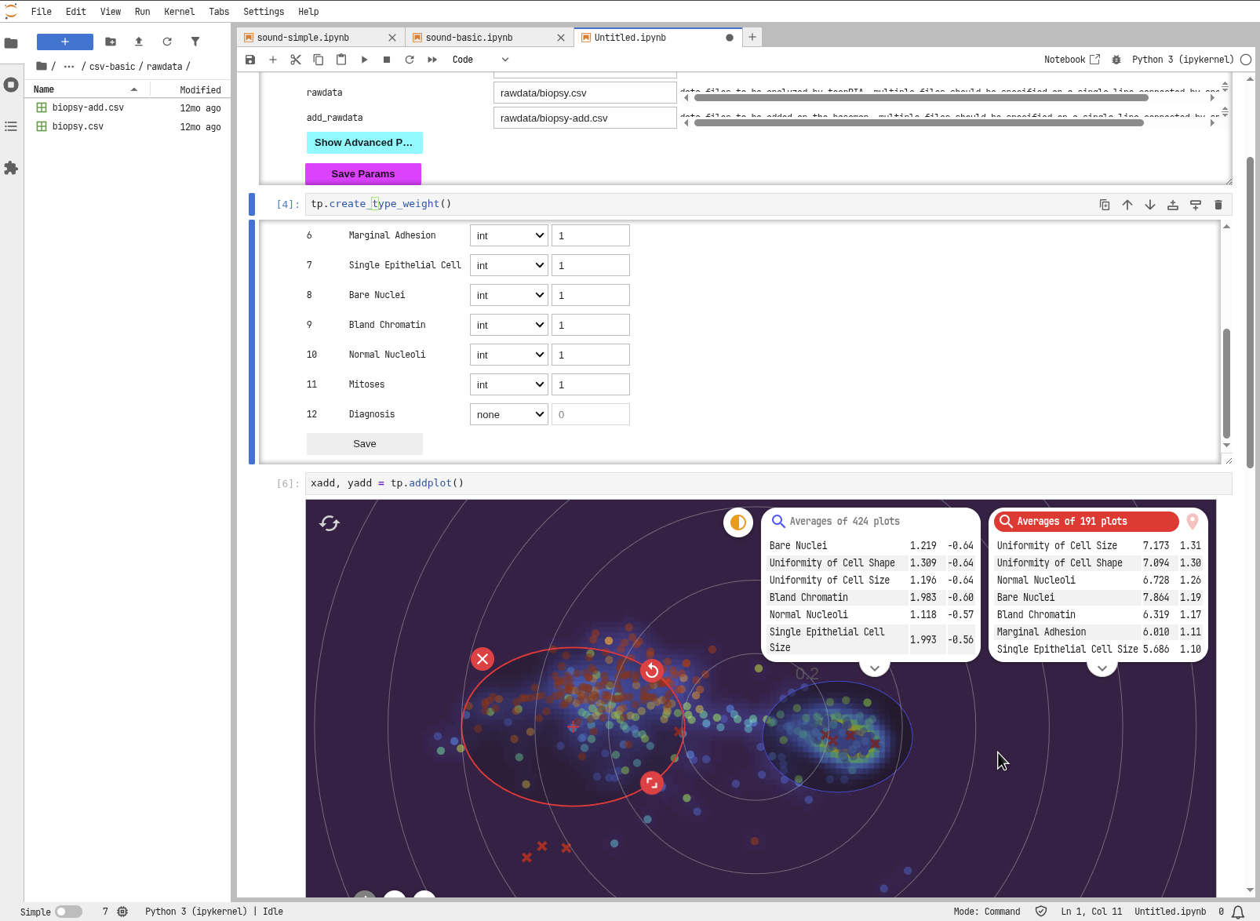Click the Python 3 (ipykernel) kernel switcher
This screenshot has height=921, width=1260.
pyautogui.click(x=1182, y=60)
